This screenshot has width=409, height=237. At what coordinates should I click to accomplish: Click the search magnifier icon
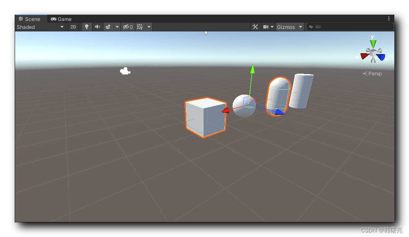[311, 27]
